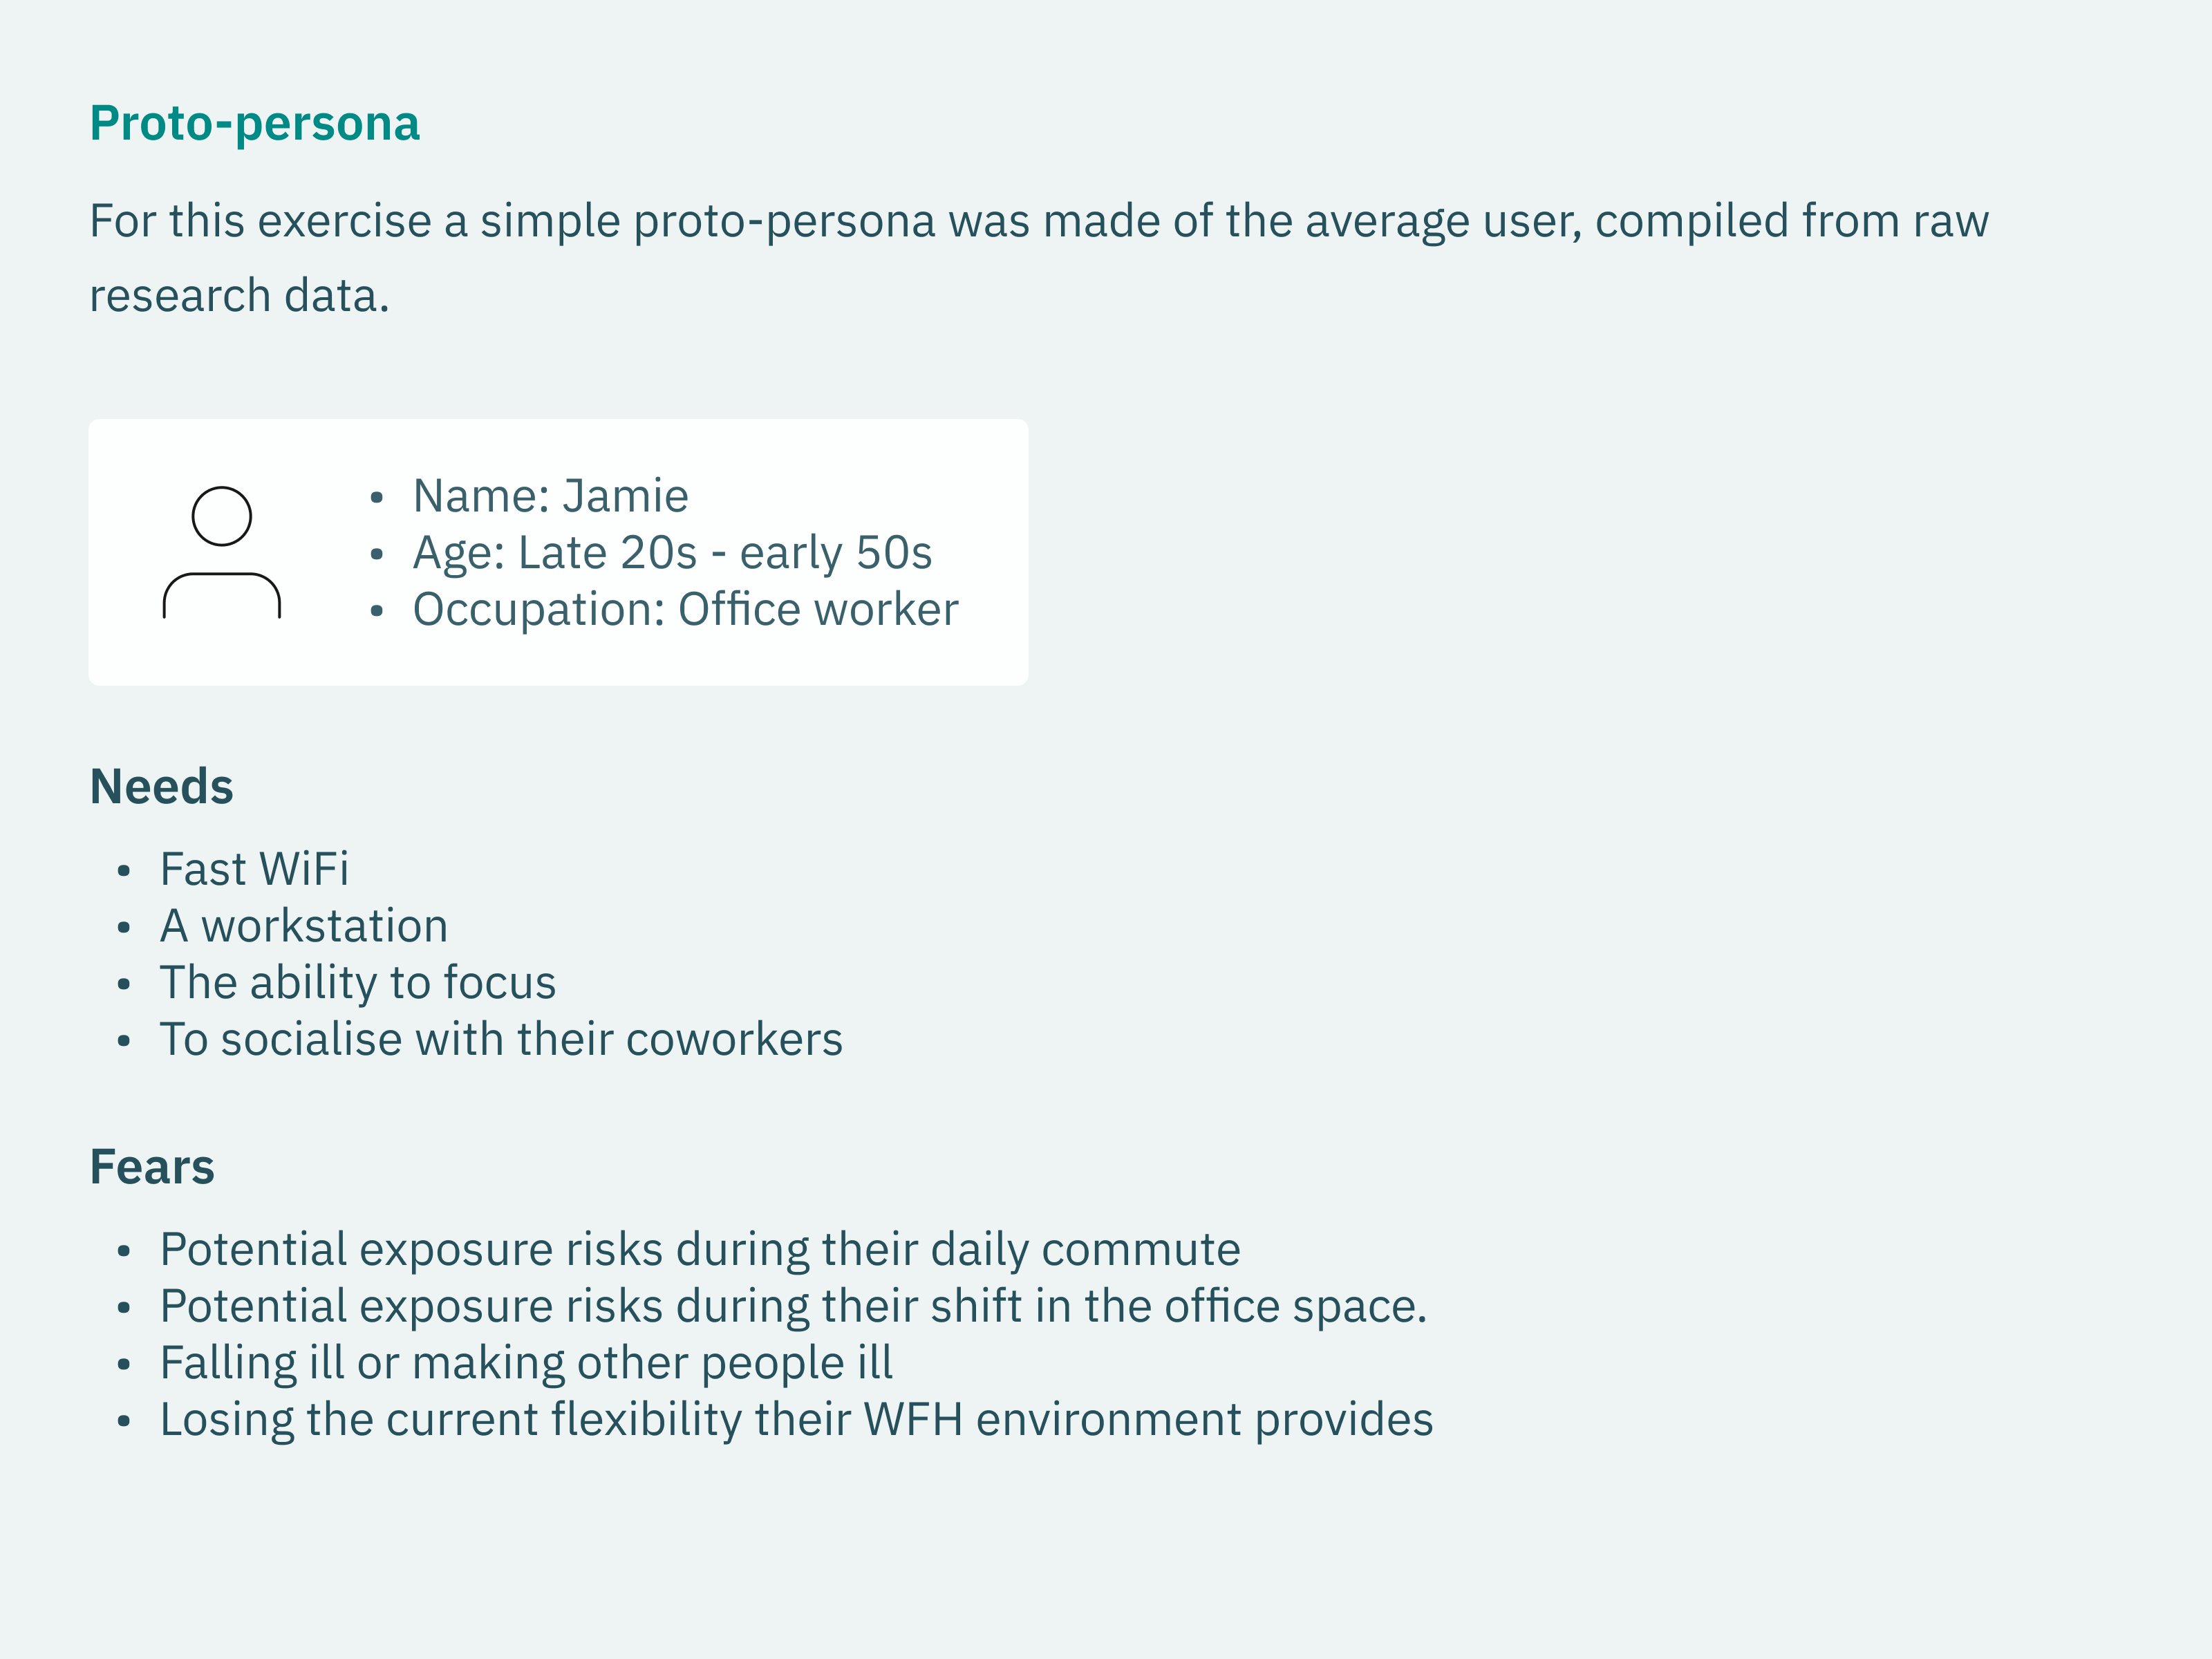Click the words research data.
This screenshot has height=1659, width=2212.
point(239,296)
